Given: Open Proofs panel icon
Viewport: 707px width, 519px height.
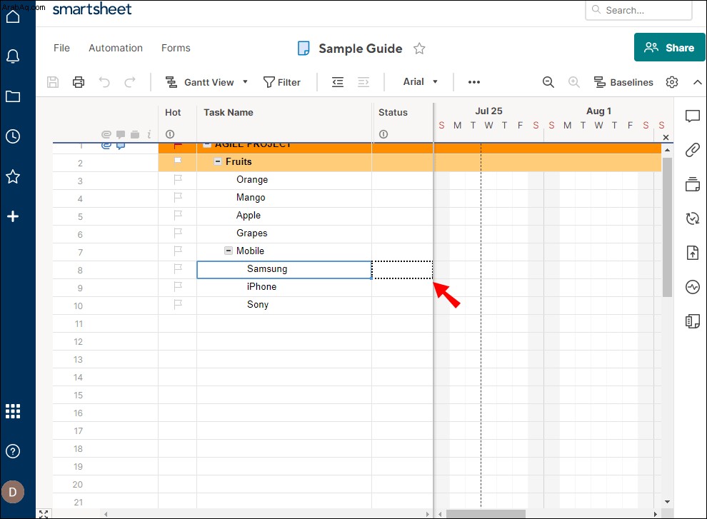Looking at the screenshot, I should (693, 184).
